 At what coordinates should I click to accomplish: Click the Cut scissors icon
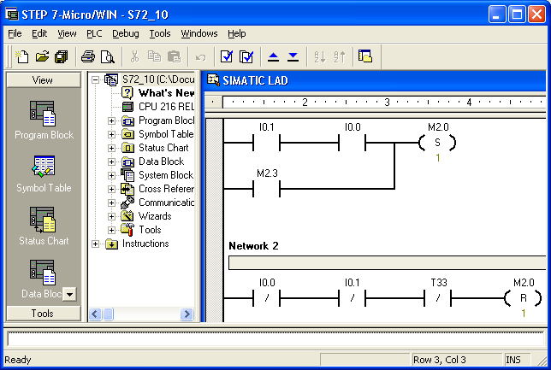[x=134, y=56]
